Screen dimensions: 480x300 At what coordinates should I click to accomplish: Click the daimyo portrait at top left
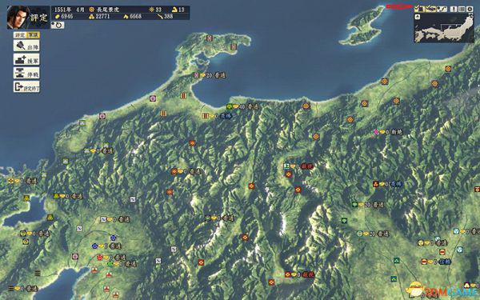[x=18, y=17]
